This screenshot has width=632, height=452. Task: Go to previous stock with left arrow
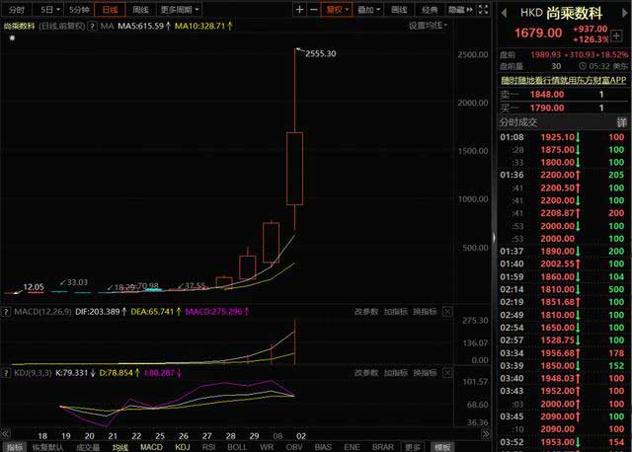504,13
